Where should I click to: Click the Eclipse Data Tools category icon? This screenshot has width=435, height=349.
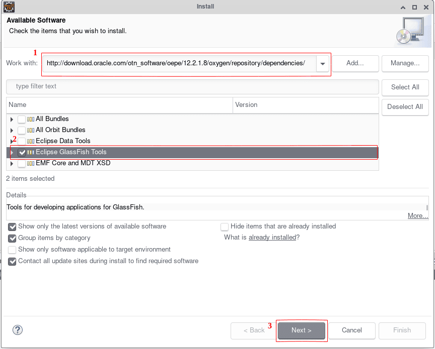pos(30,141)
